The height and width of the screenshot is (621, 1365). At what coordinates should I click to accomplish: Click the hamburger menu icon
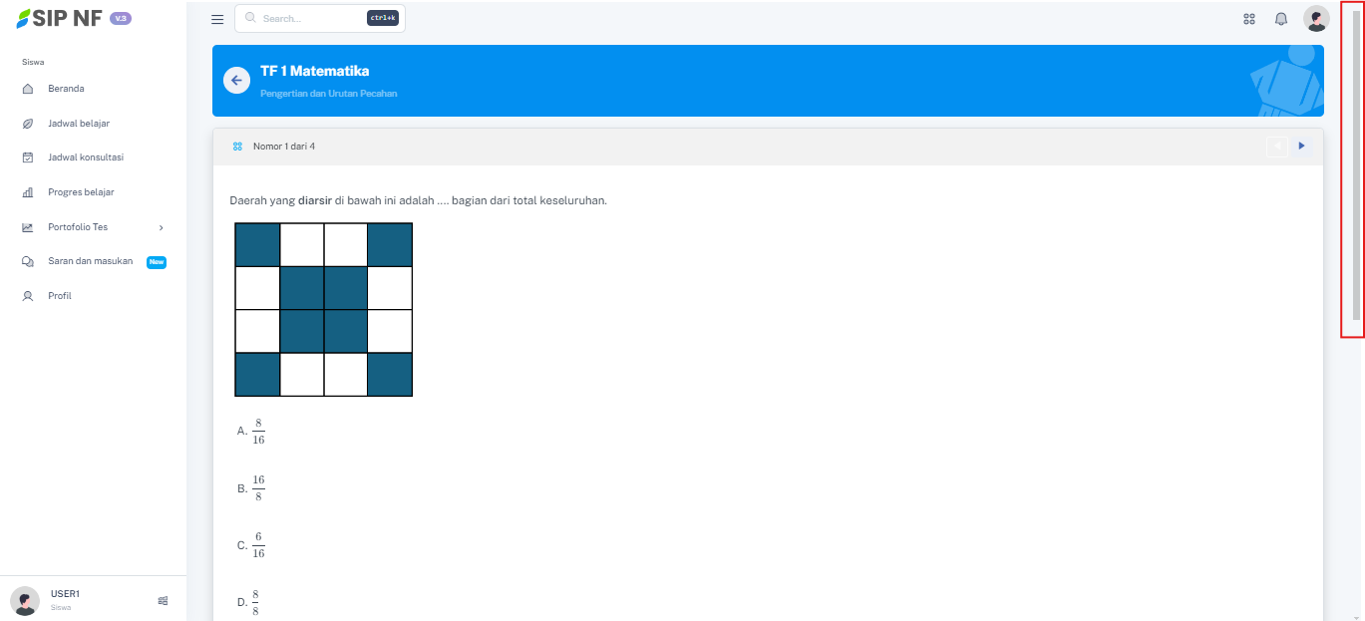(x=217, y=19)
